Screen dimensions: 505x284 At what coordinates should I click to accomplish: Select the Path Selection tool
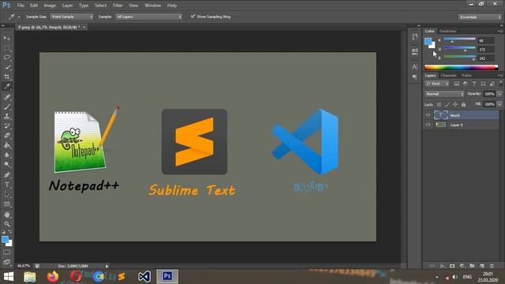7,195
